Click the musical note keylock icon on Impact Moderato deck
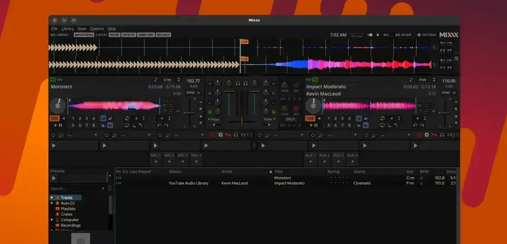The width and height of the screenshot is (507, 244). tap(411, 80)
